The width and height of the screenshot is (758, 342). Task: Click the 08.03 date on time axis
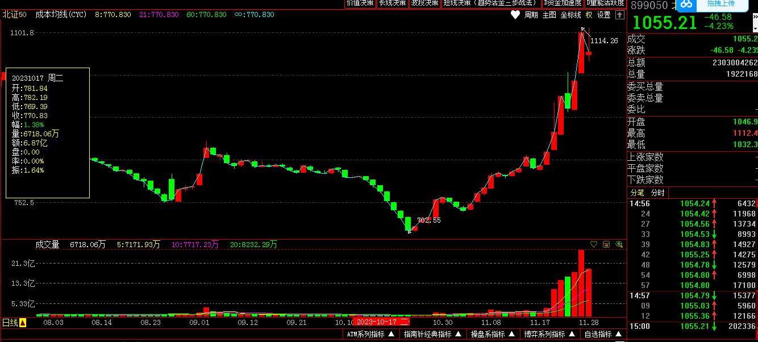53,322
